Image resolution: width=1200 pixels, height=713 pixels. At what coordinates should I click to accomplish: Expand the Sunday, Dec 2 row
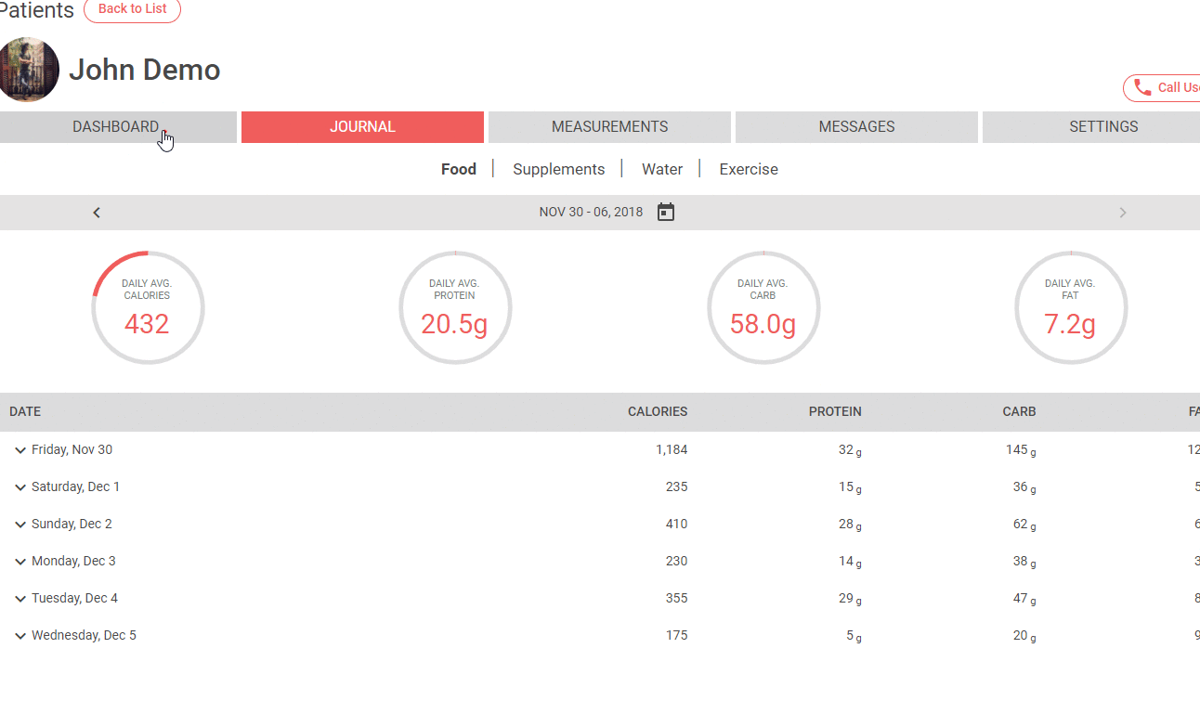[x=20, y=525]
